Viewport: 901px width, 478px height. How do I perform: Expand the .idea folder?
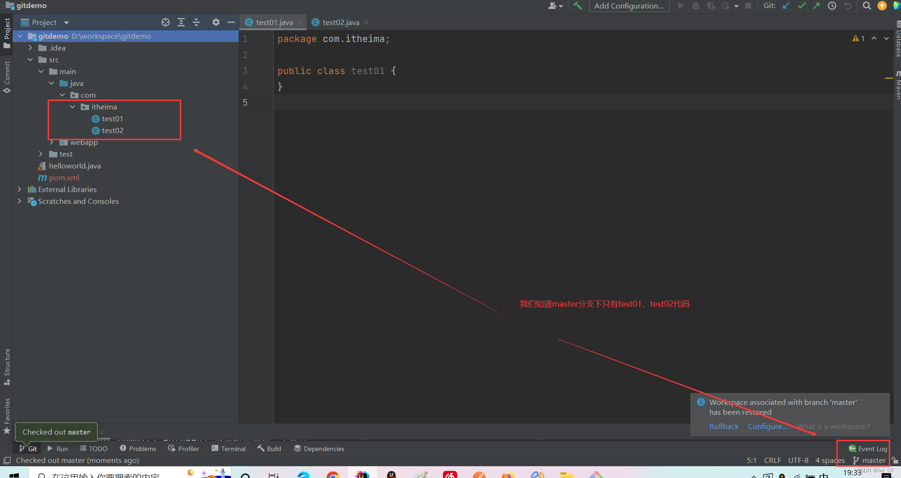30,48
